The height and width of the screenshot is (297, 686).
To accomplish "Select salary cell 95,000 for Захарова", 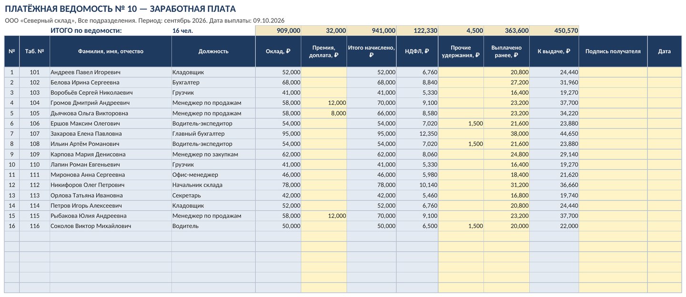I will pos(278,134).
